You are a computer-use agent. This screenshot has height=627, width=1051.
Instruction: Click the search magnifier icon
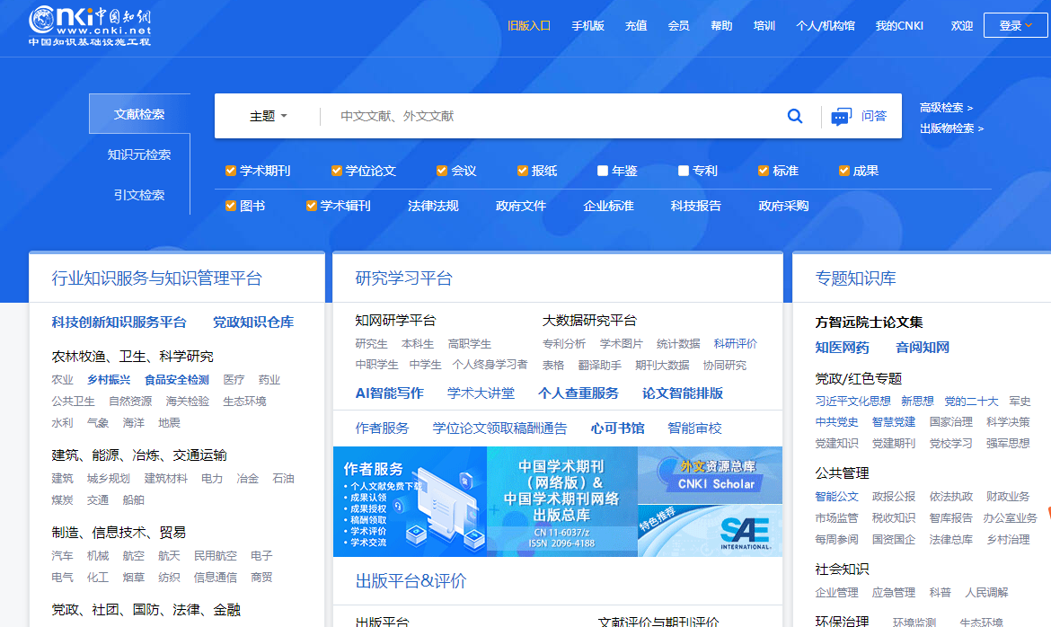pos(794,115)
